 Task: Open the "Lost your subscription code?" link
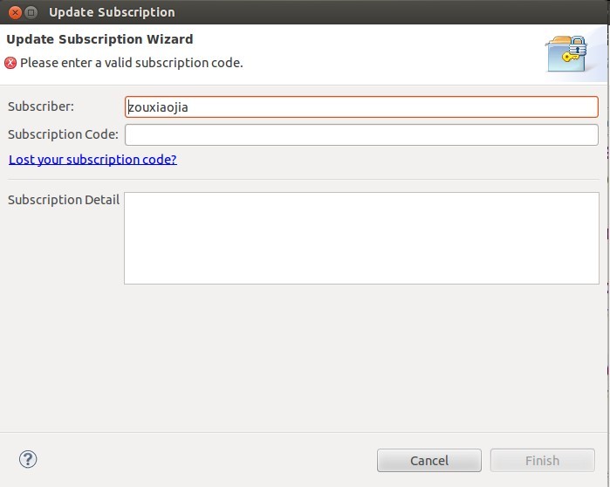click(x=93, y=160)
